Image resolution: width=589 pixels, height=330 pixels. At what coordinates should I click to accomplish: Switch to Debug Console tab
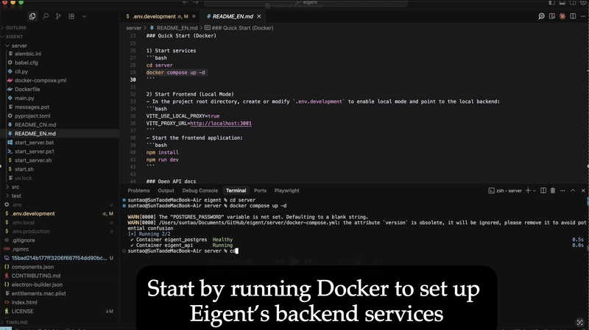200,190
